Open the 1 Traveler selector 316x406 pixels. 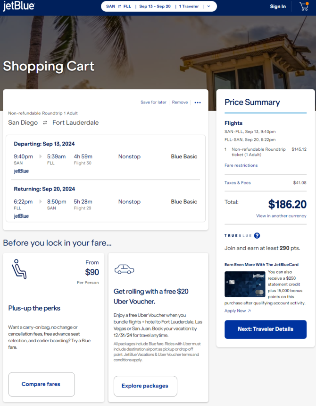189,7
